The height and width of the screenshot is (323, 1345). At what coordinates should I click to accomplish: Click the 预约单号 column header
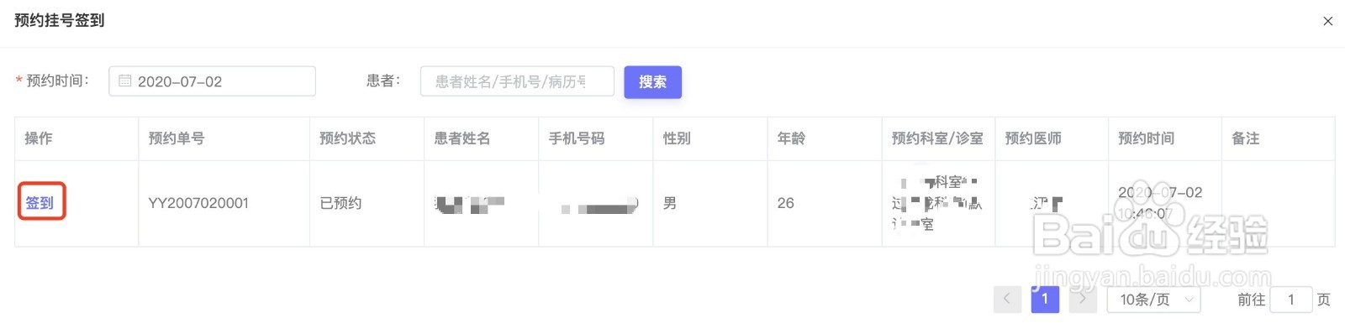177,138
